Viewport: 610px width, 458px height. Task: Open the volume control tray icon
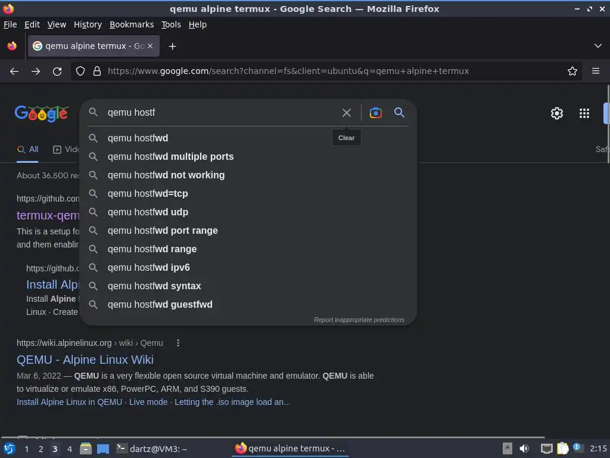pos(524,448)
